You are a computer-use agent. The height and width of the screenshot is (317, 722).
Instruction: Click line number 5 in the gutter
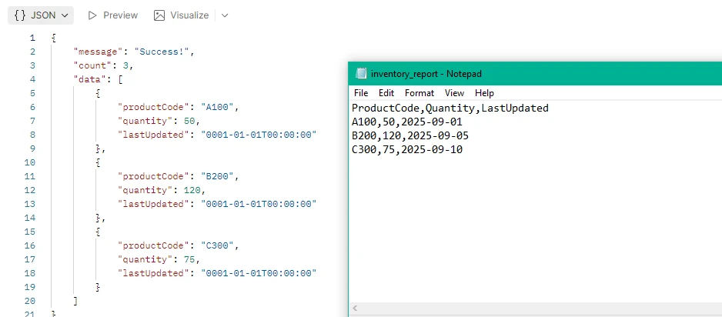[x=32, y=93]
